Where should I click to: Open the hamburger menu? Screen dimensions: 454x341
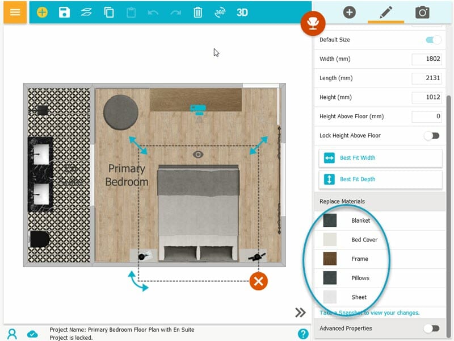(15, 12)
